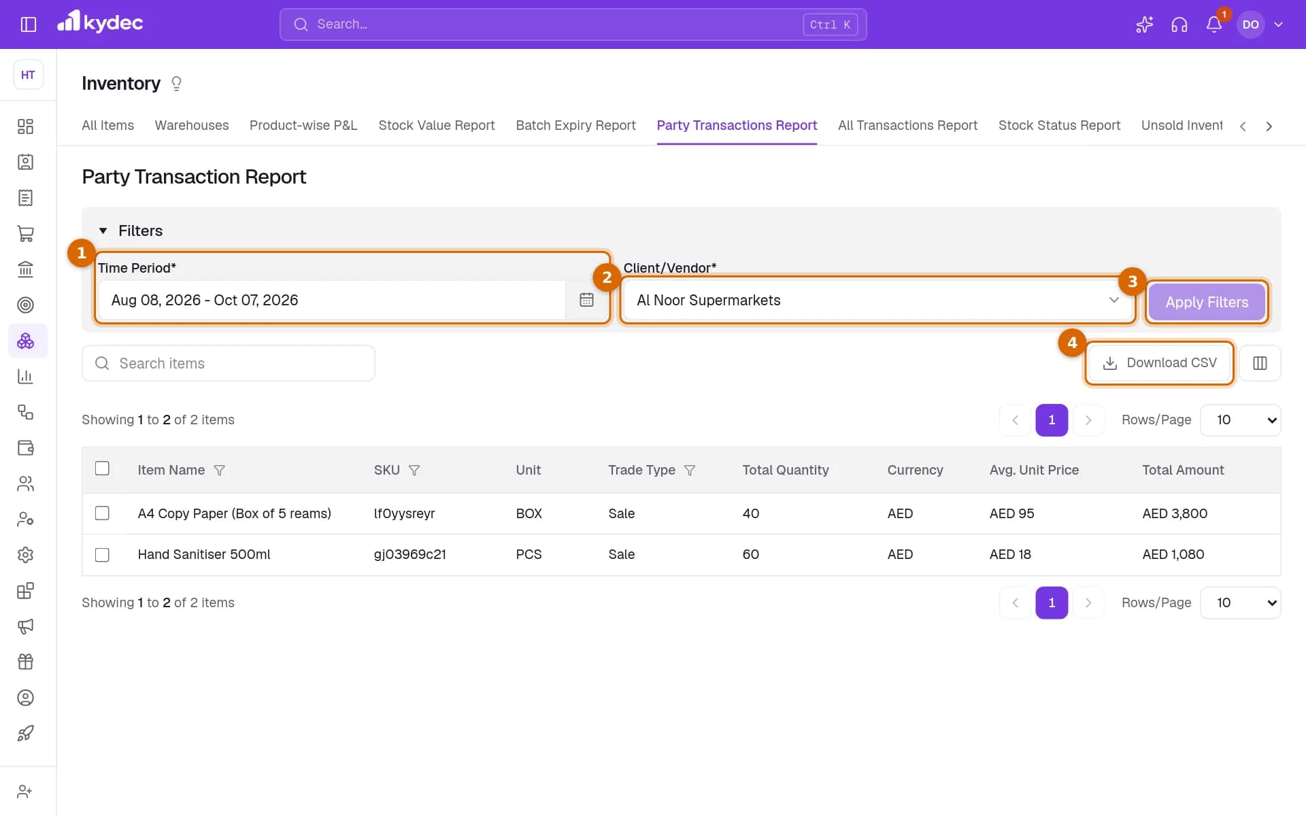Open the gift sidebar icon
Screen dimensions: 1306x816
point(25,662)
